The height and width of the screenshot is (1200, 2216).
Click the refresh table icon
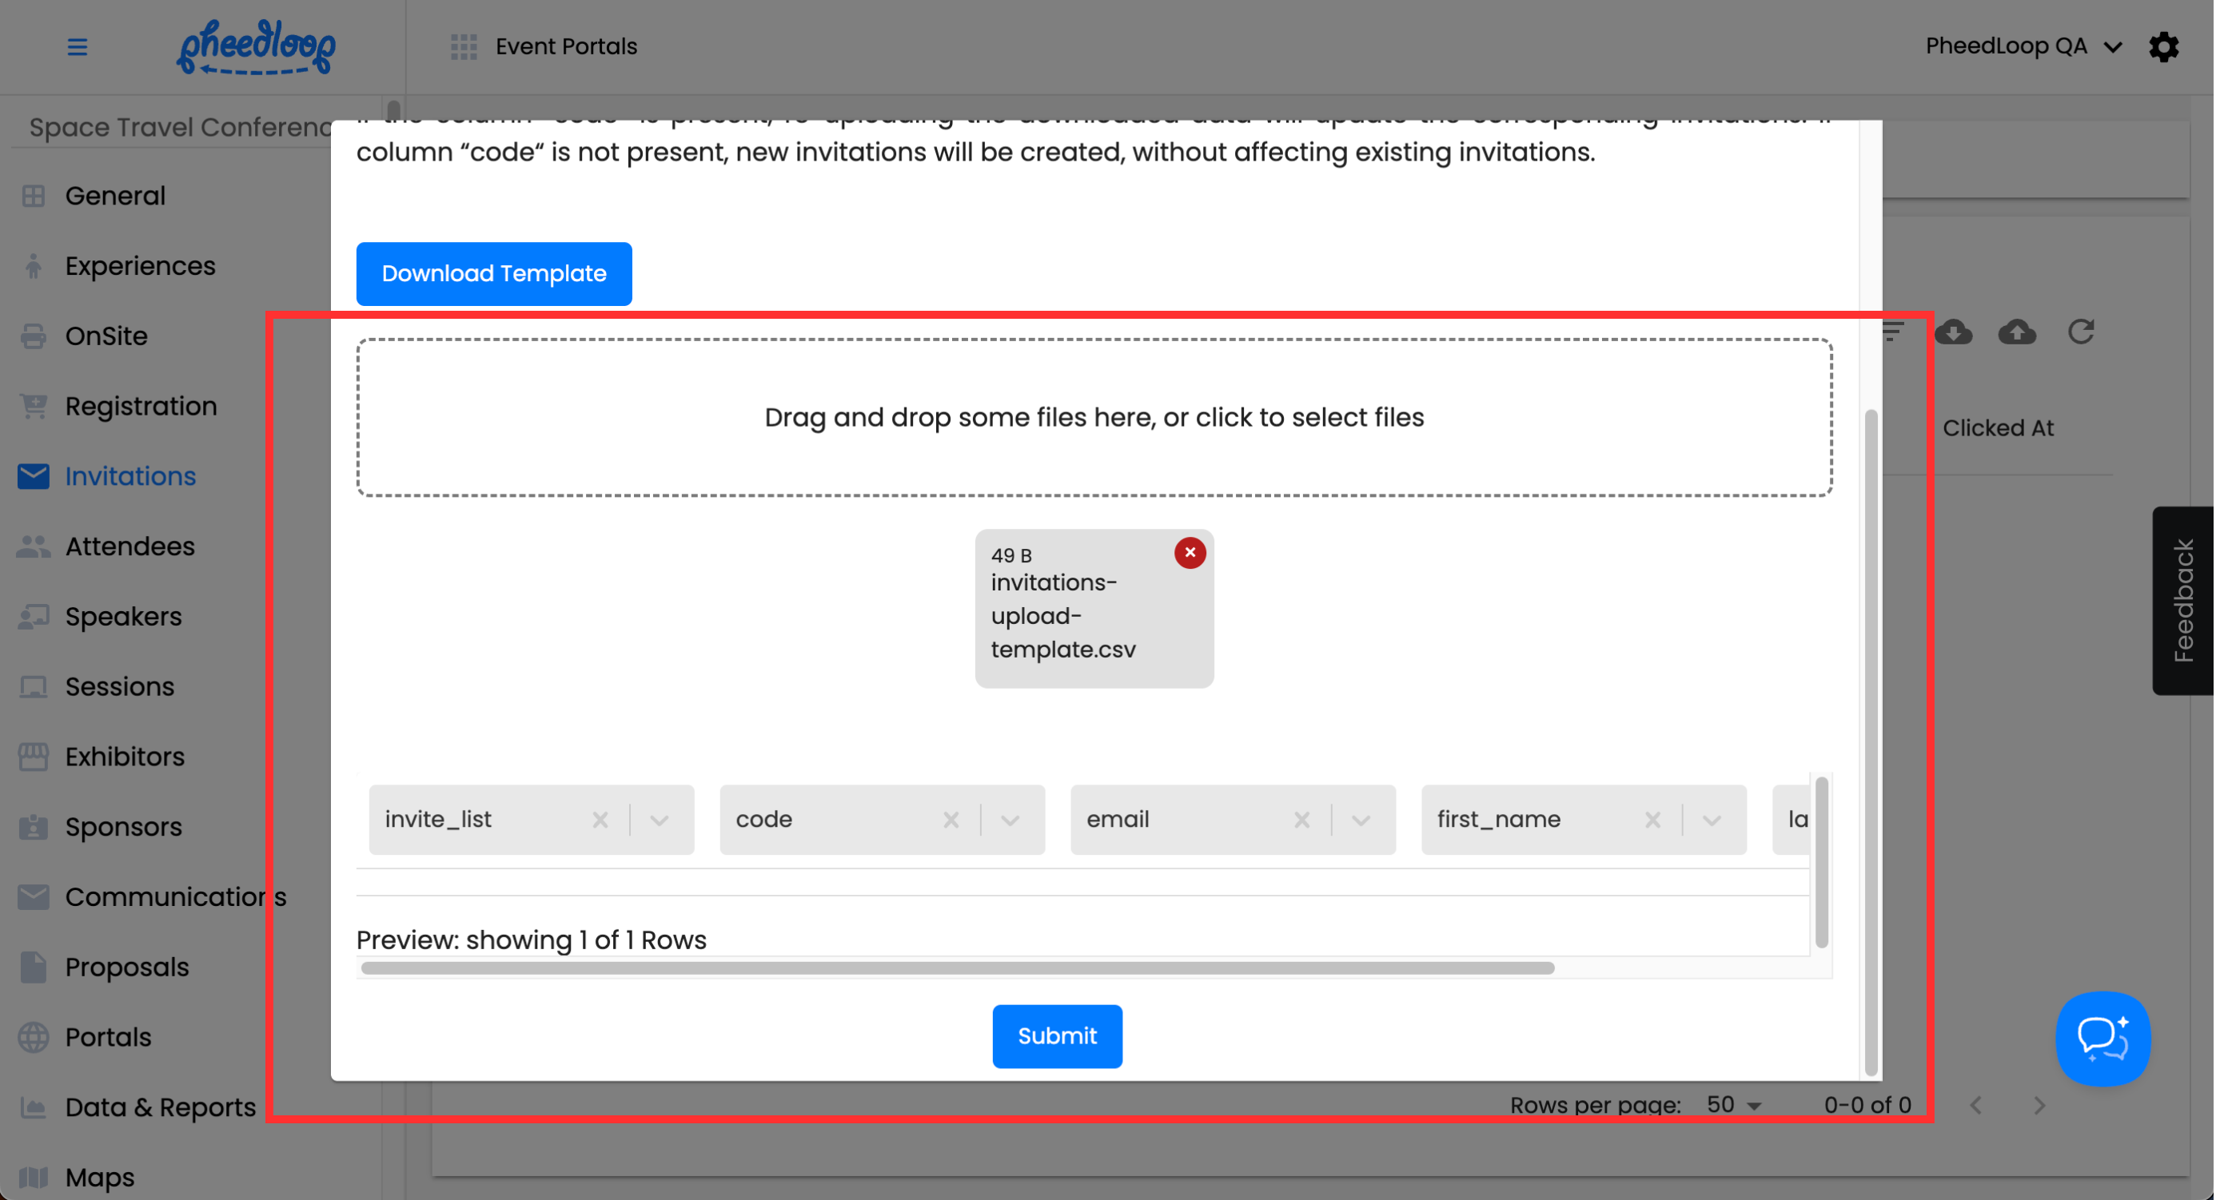pyautogui.click(x=2080, y=332)
